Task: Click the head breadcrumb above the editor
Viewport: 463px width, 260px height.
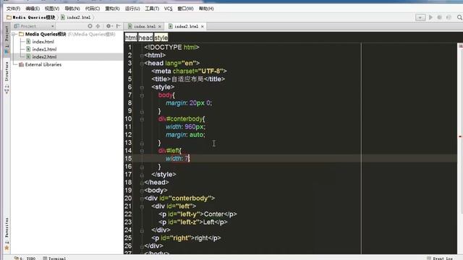Action: pyautogui.click(x=145, y=38)
